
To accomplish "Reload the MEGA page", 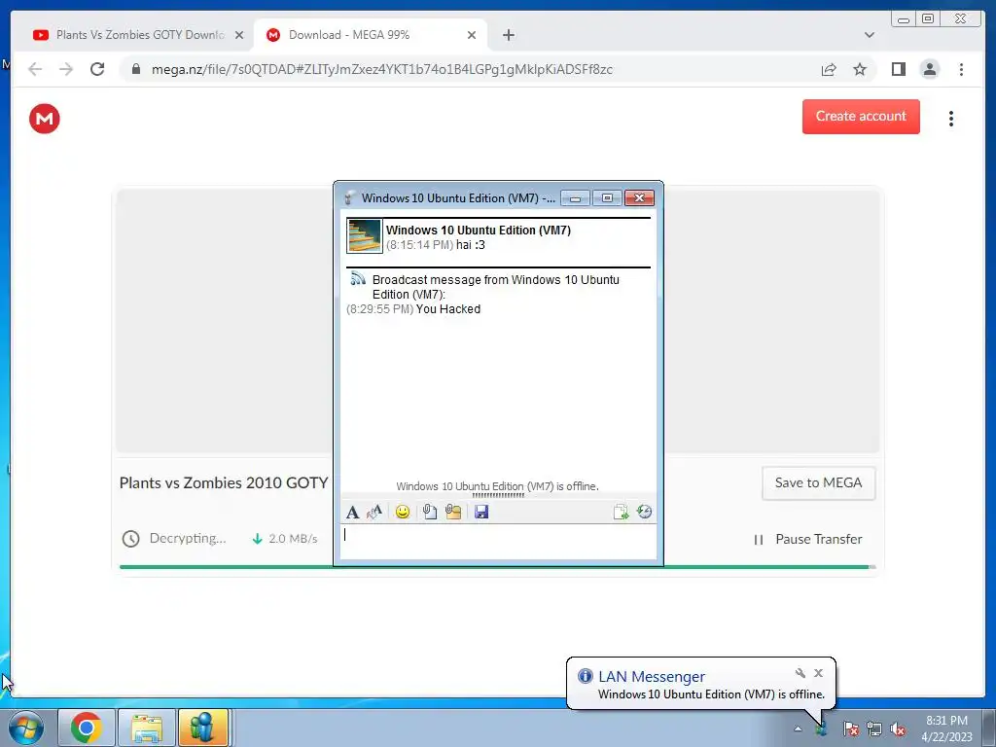I will click(x=97, y=69).
